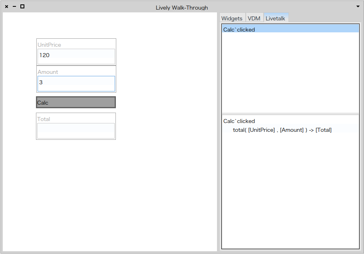This screenshot has width=364, height=254.
Task: Minimize the Lively Walk-Through window
Action: (x=14, y=6)
